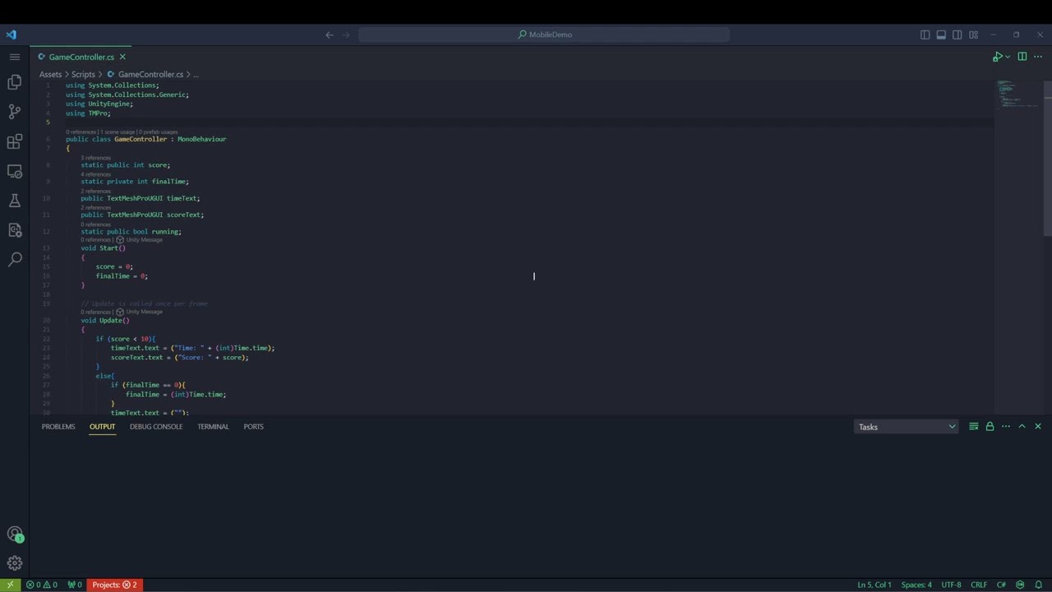Open editor More Actions ellipsis
The width and height of the screenshot is (1052, 592).
tap(1038, 57)
